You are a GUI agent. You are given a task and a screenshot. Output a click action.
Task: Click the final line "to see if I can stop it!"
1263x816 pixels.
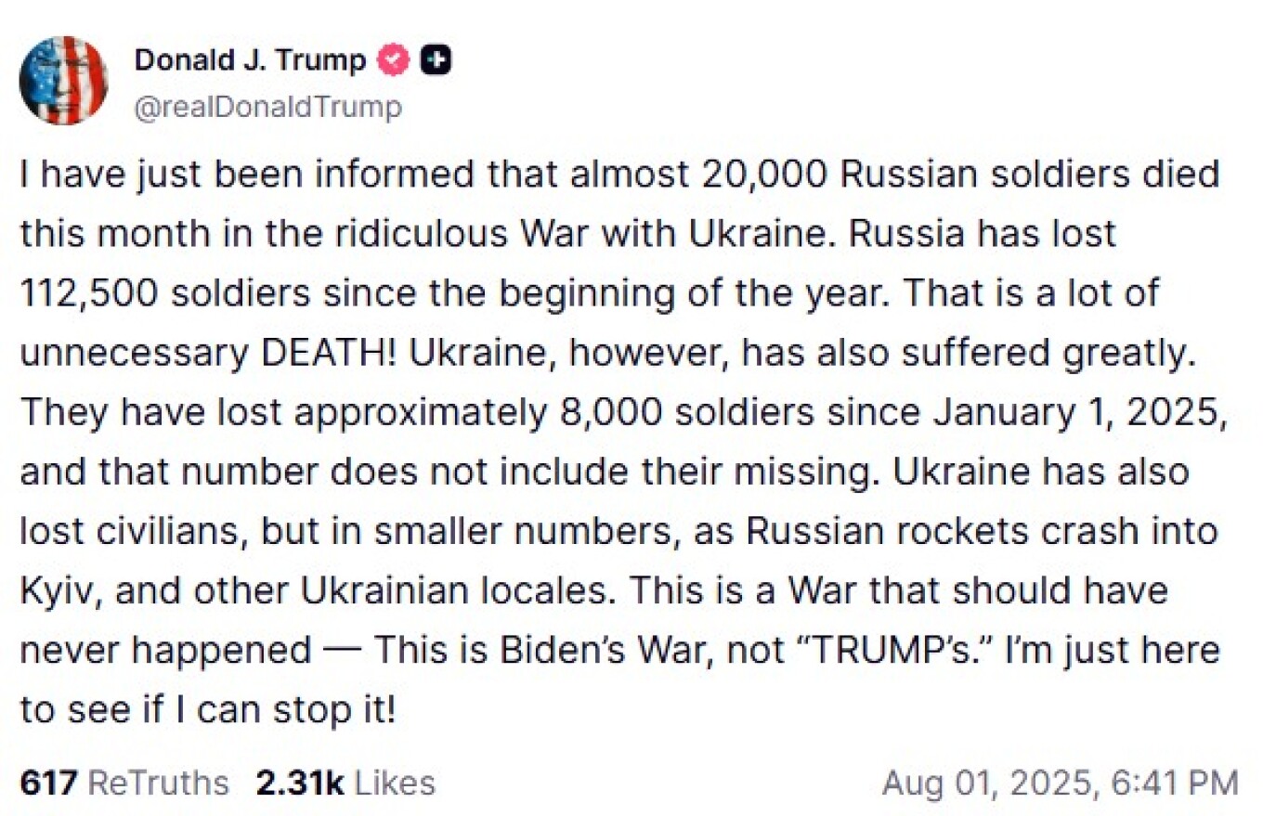208,710
